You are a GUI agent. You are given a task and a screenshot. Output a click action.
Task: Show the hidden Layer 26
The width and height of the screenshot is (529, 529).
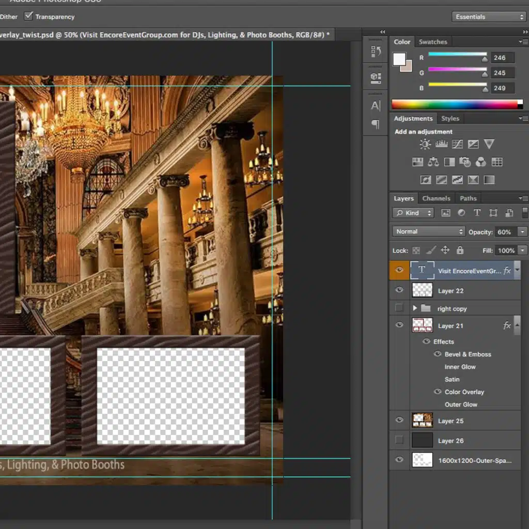(x=399, y=440)
